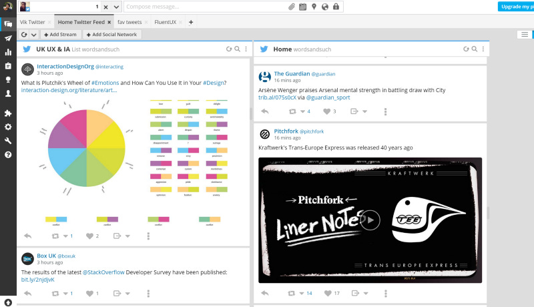Click the #Emotions hashtag
Image resolution: width=534 pixels, height=307 pixels.
105,83
